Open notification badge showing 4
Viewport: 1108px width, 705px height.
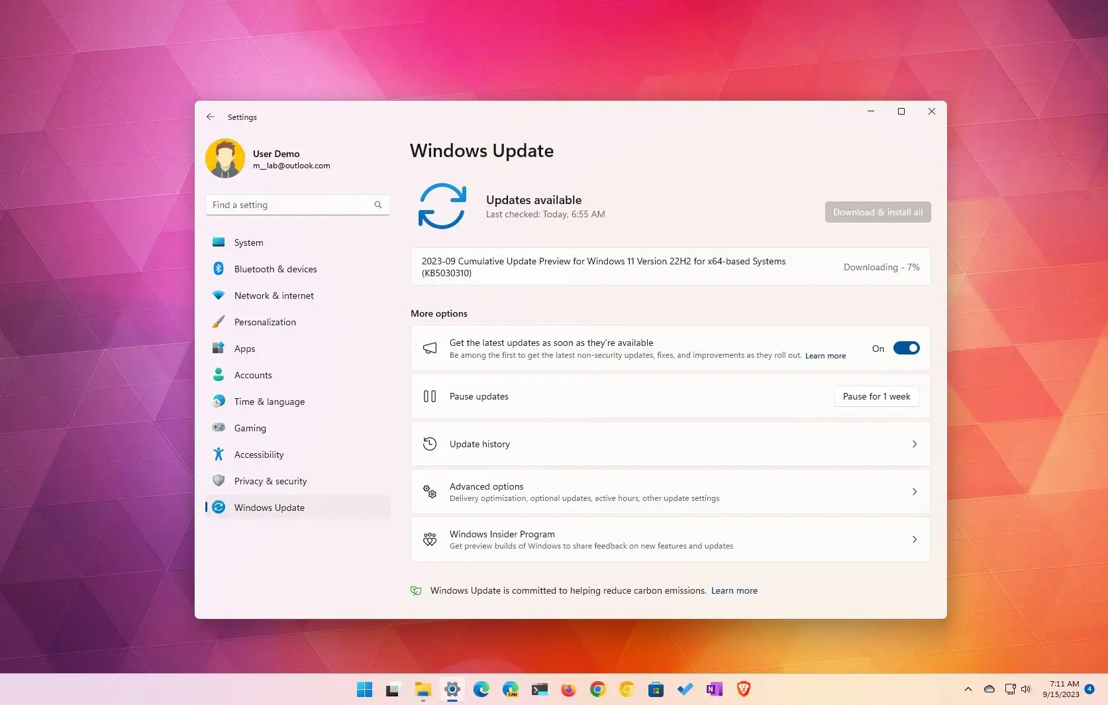click(x=1089, y=689)
